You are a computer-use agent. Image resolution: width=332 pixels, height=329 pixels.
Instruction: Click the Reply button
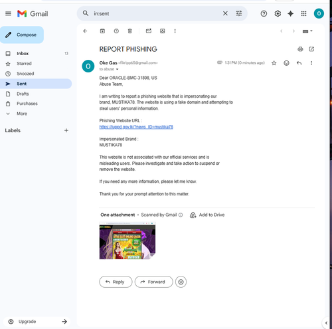(x=116, y=282)
